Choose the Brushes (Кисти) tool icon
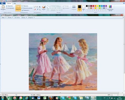Screen dimensions: 125x100 pos(44,7)
